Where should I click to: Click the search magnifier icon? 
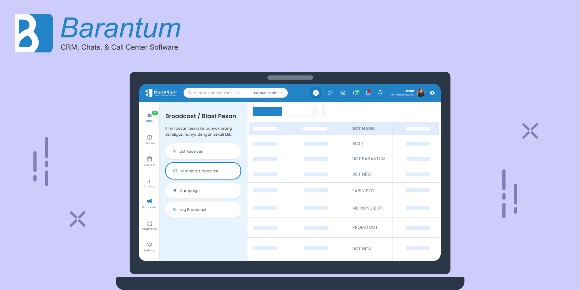(189, 93)
